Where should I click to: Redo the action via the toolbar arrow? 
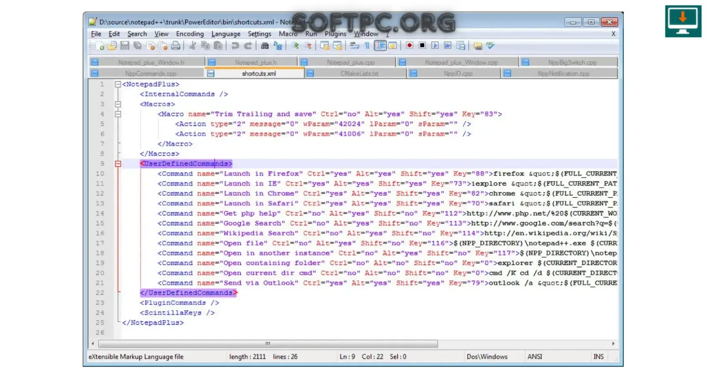pyautogui.click(x=248, y=45)
